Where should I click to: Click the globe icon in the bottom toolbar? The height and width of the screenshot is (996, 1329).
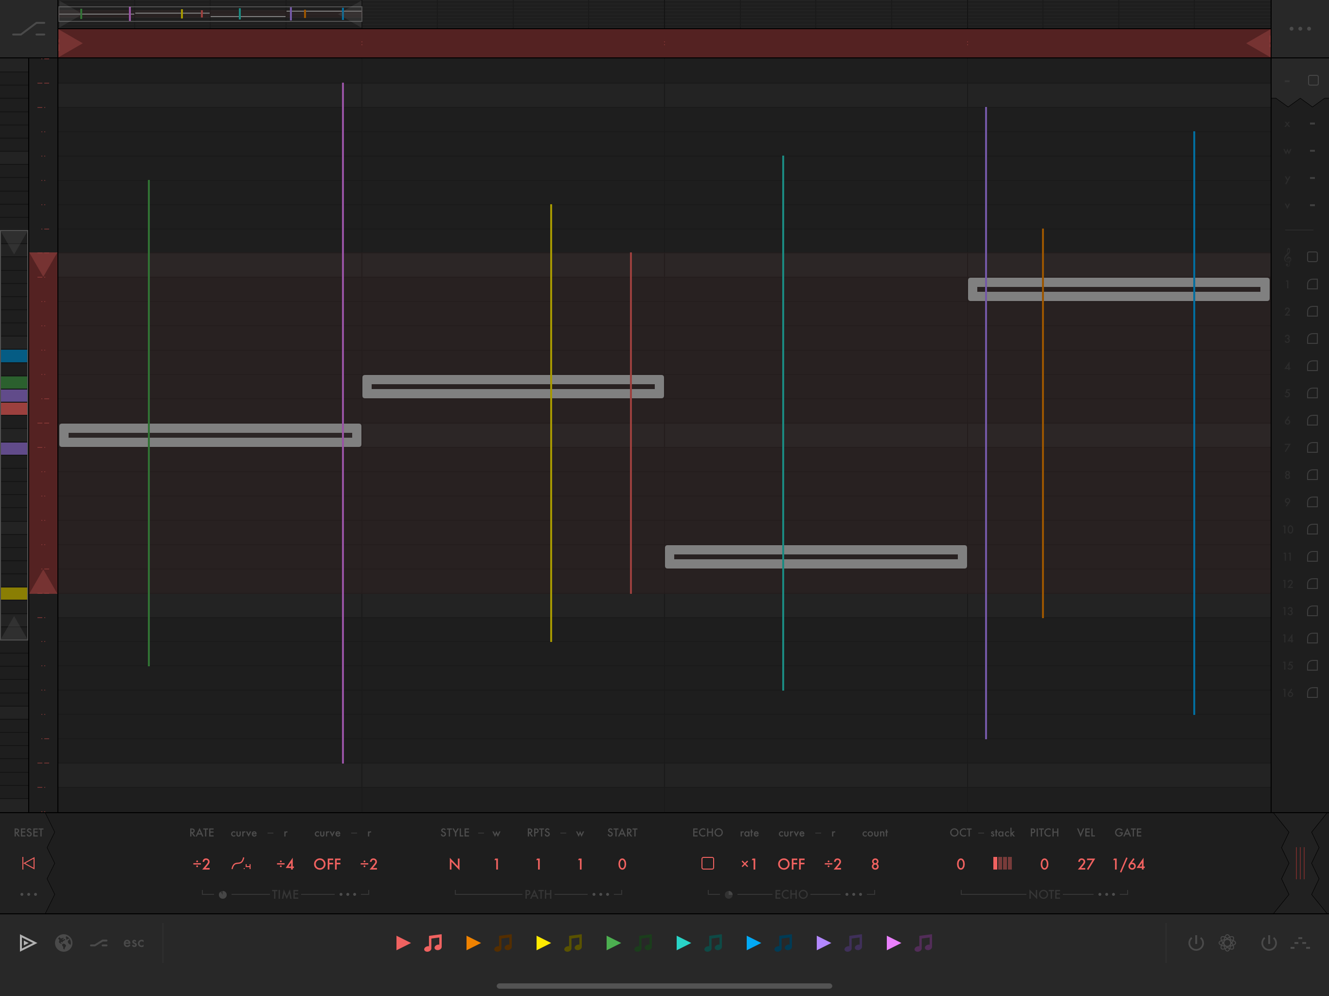pos(64,943)
